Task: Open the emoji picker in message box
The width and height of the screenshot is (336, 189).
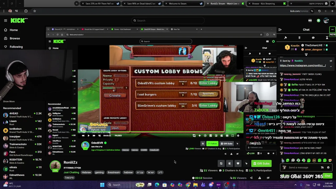Action: coord(328,167)
